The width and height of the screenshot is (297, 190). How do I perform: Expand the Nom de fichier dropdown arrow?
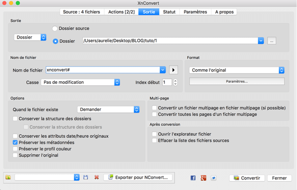click(x=163, y=70)
